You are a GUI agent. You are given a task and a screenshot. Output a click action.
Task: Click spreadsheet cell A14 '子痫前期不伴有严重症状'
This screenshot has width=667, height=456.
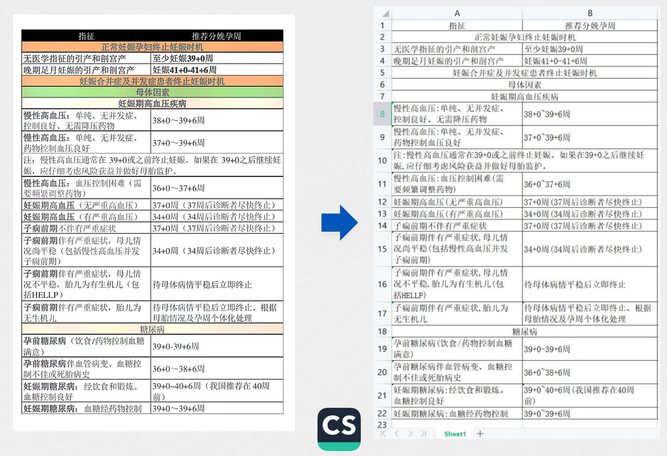[457, 226]
